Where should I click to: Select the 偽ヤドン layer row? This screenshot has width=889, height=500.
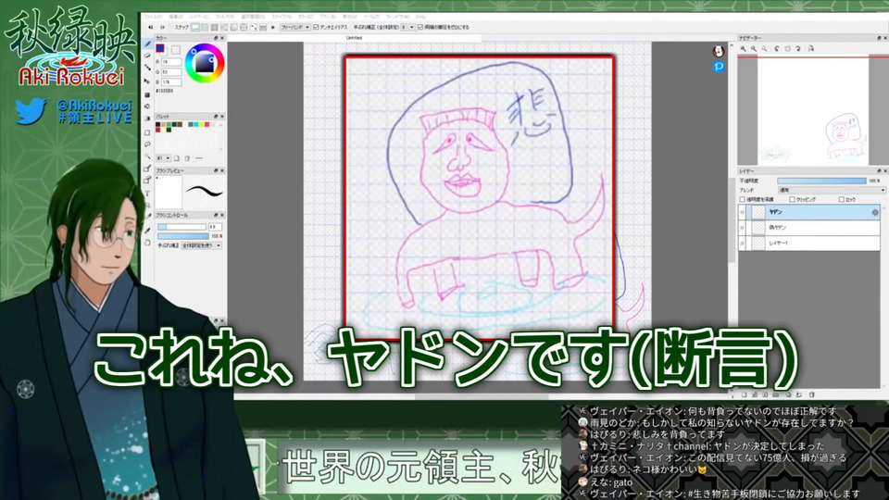[811, 228]
